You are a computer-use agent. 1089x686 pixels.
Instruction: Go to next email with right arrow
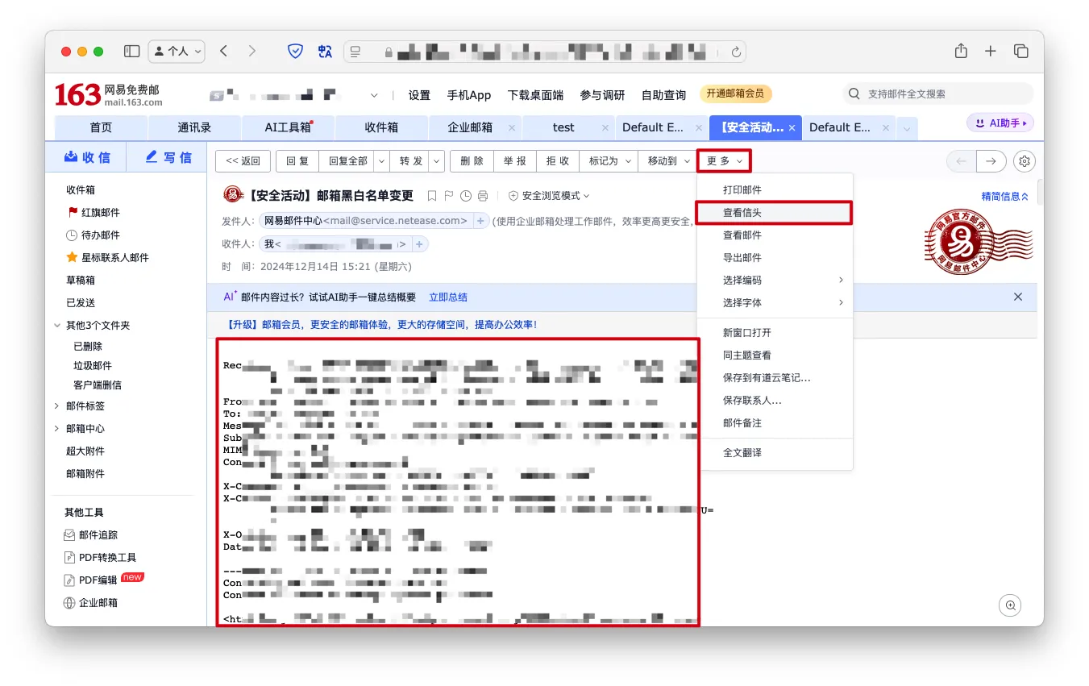click(x=991, y=161)
